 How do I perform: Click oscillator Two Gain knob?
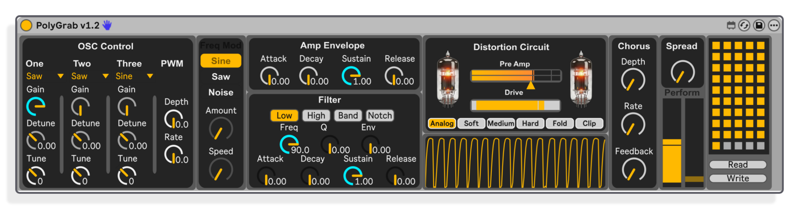(x=80, y=107)
